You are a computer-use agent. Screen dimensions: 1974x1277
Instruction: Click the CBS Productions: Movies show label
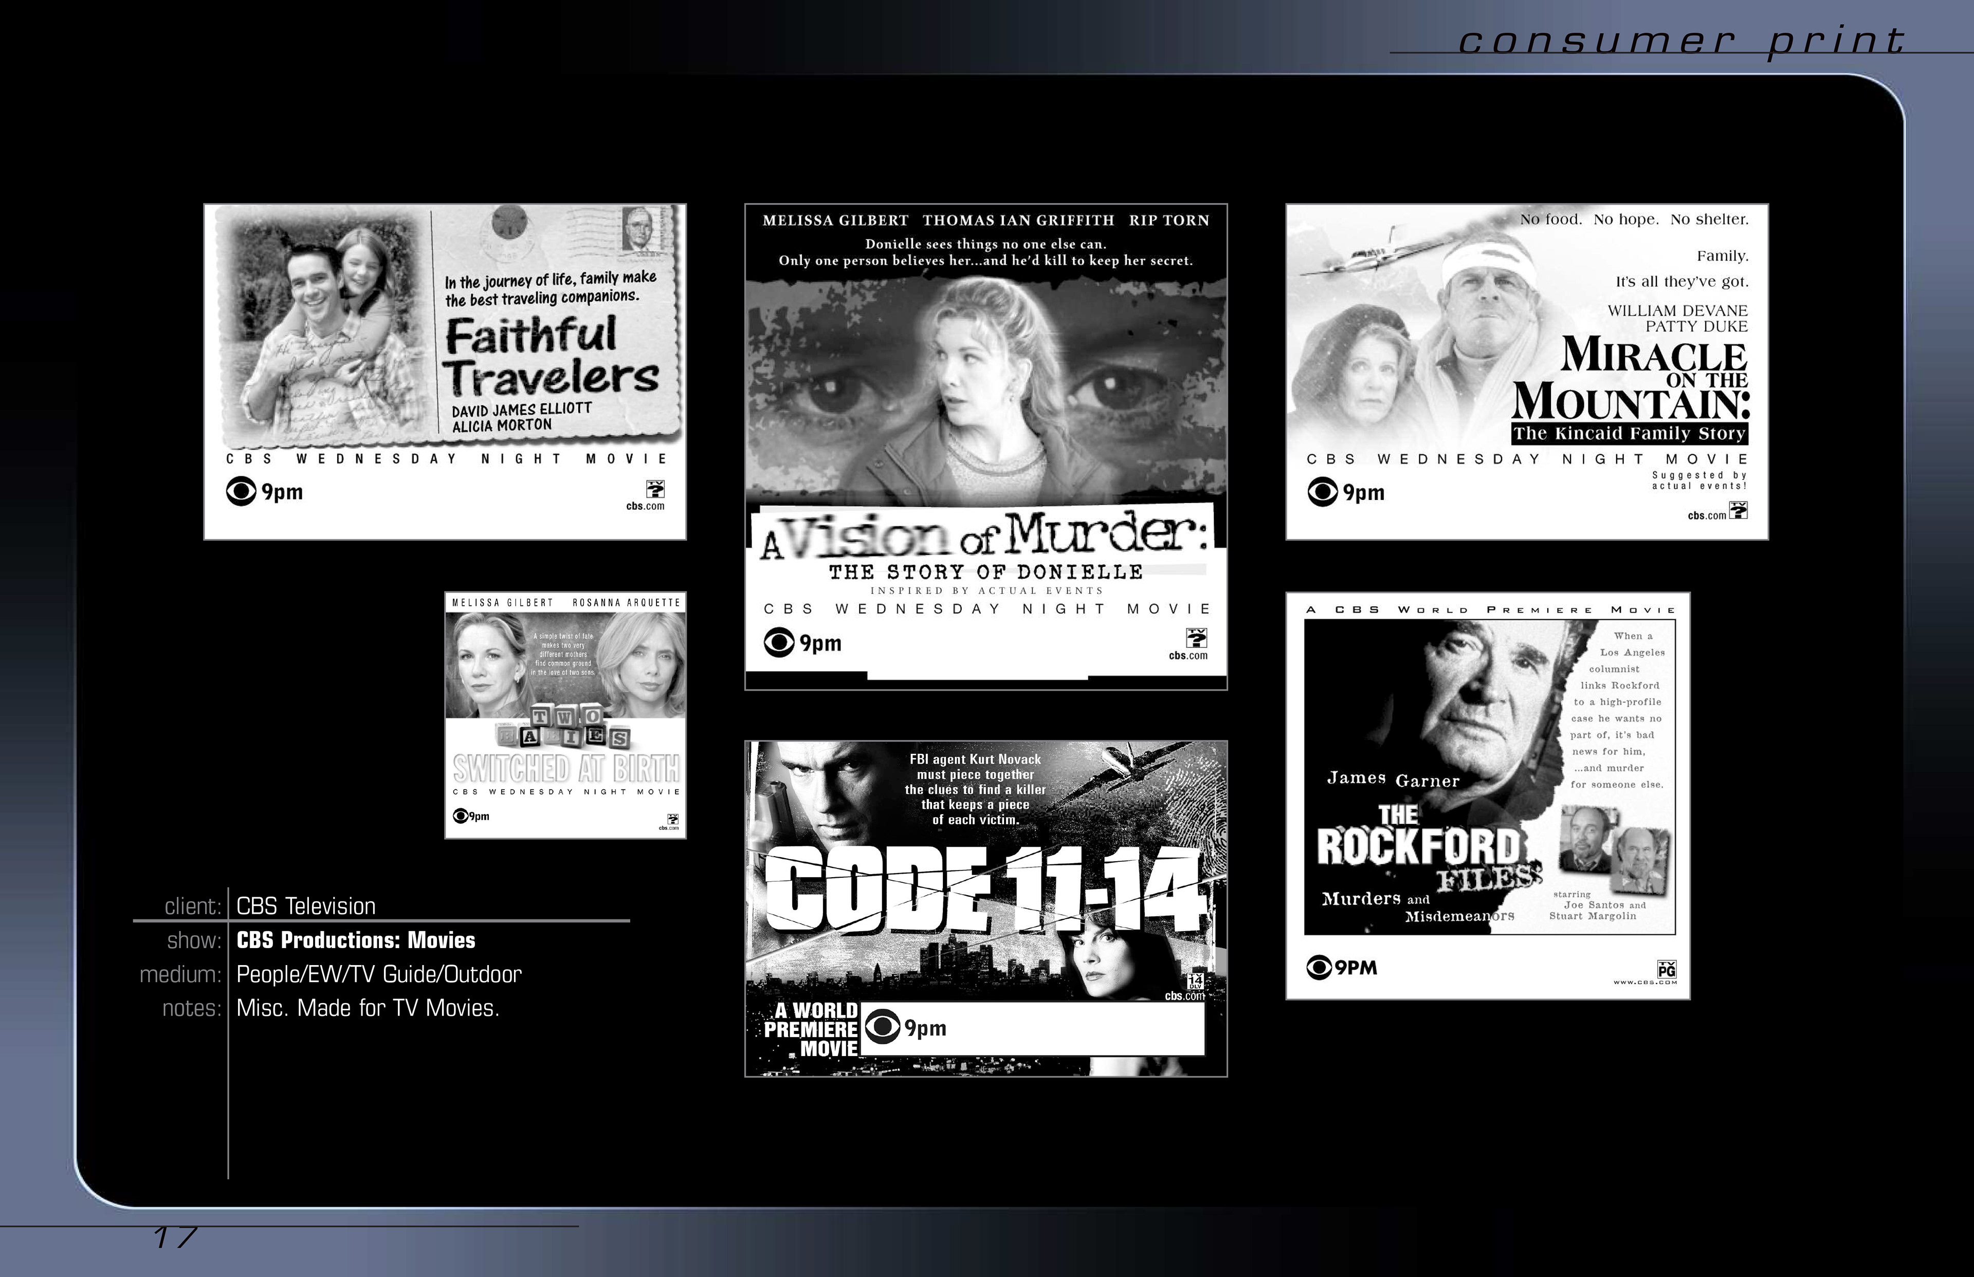(x=356, y=940)
